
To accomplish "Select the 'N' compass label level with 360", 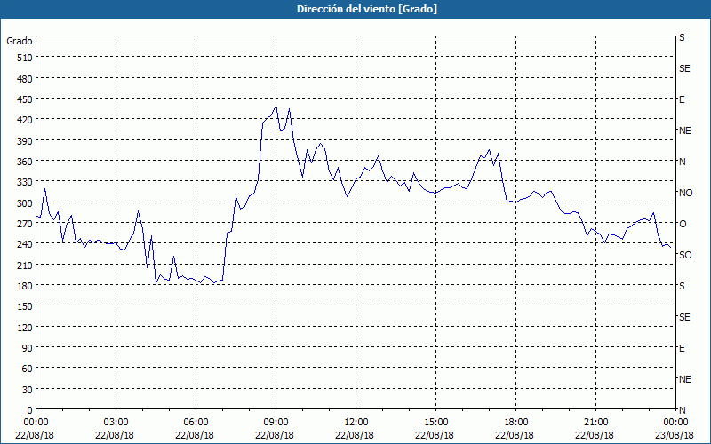I will point(682,162).
